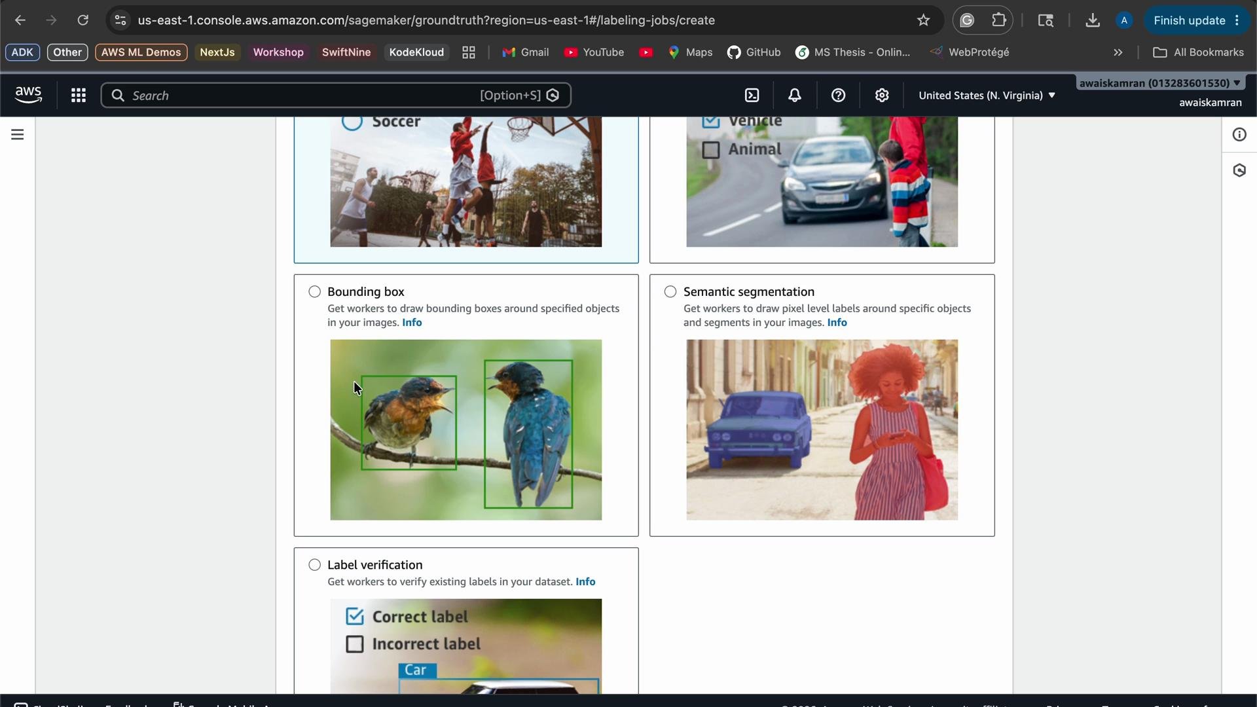Click Info link under Semantic segmentation
Viewport: 1257px width, 707px height.
coord(837,323)
